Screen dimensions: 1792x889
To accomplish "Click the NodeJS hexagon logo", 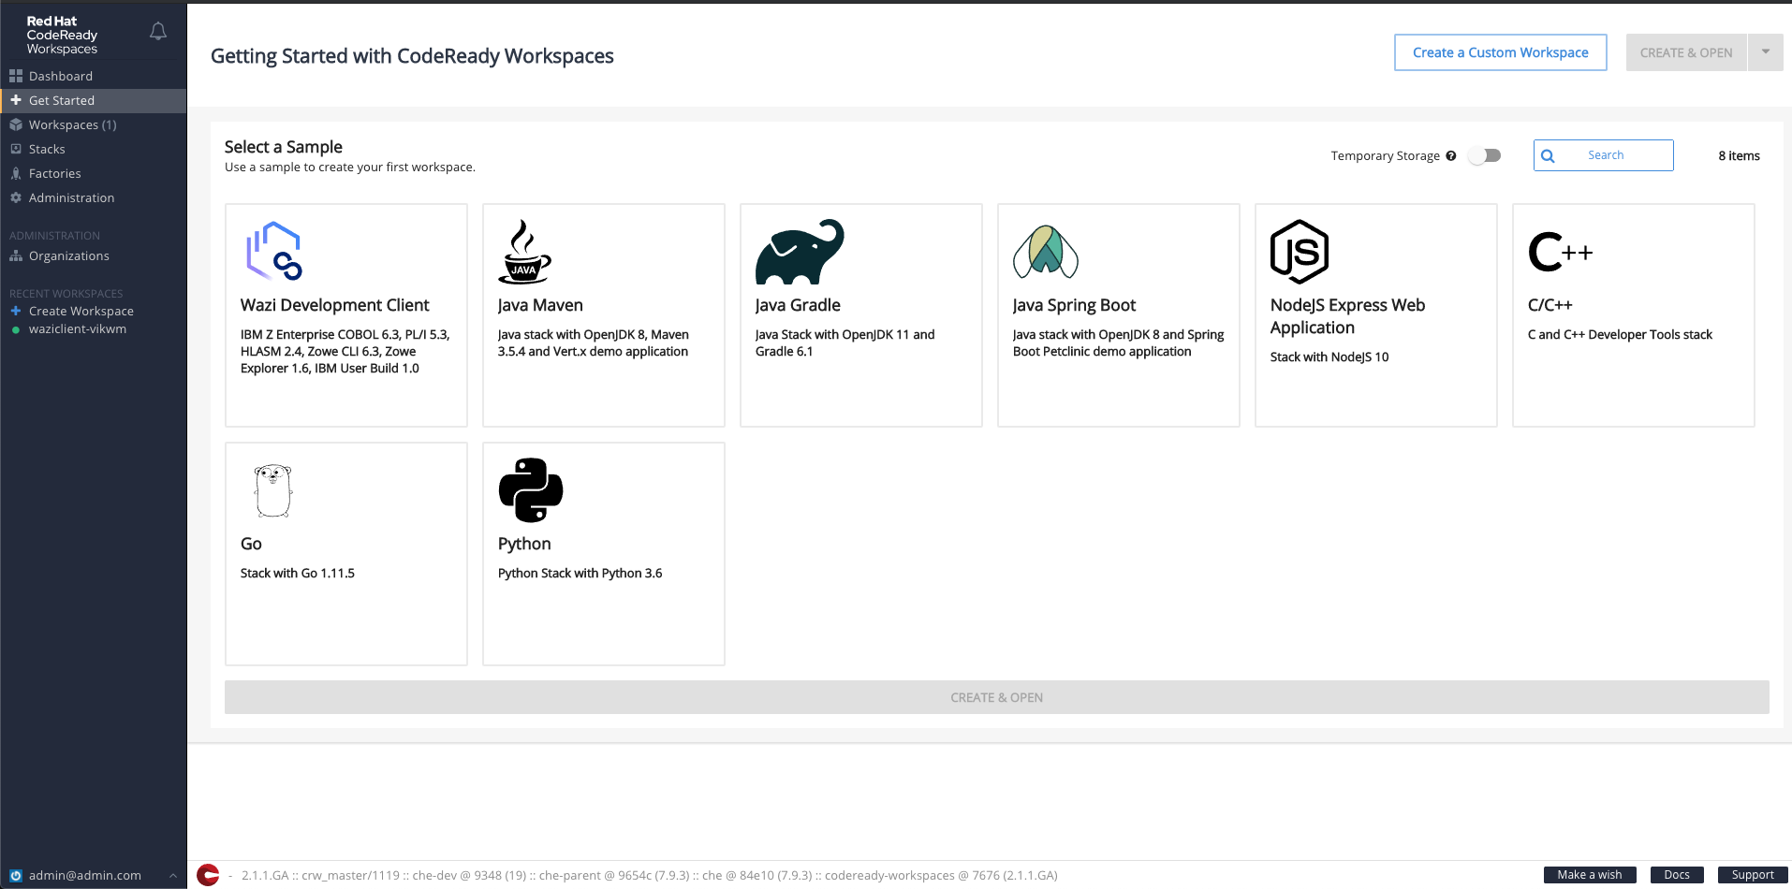I will 1300,251.
